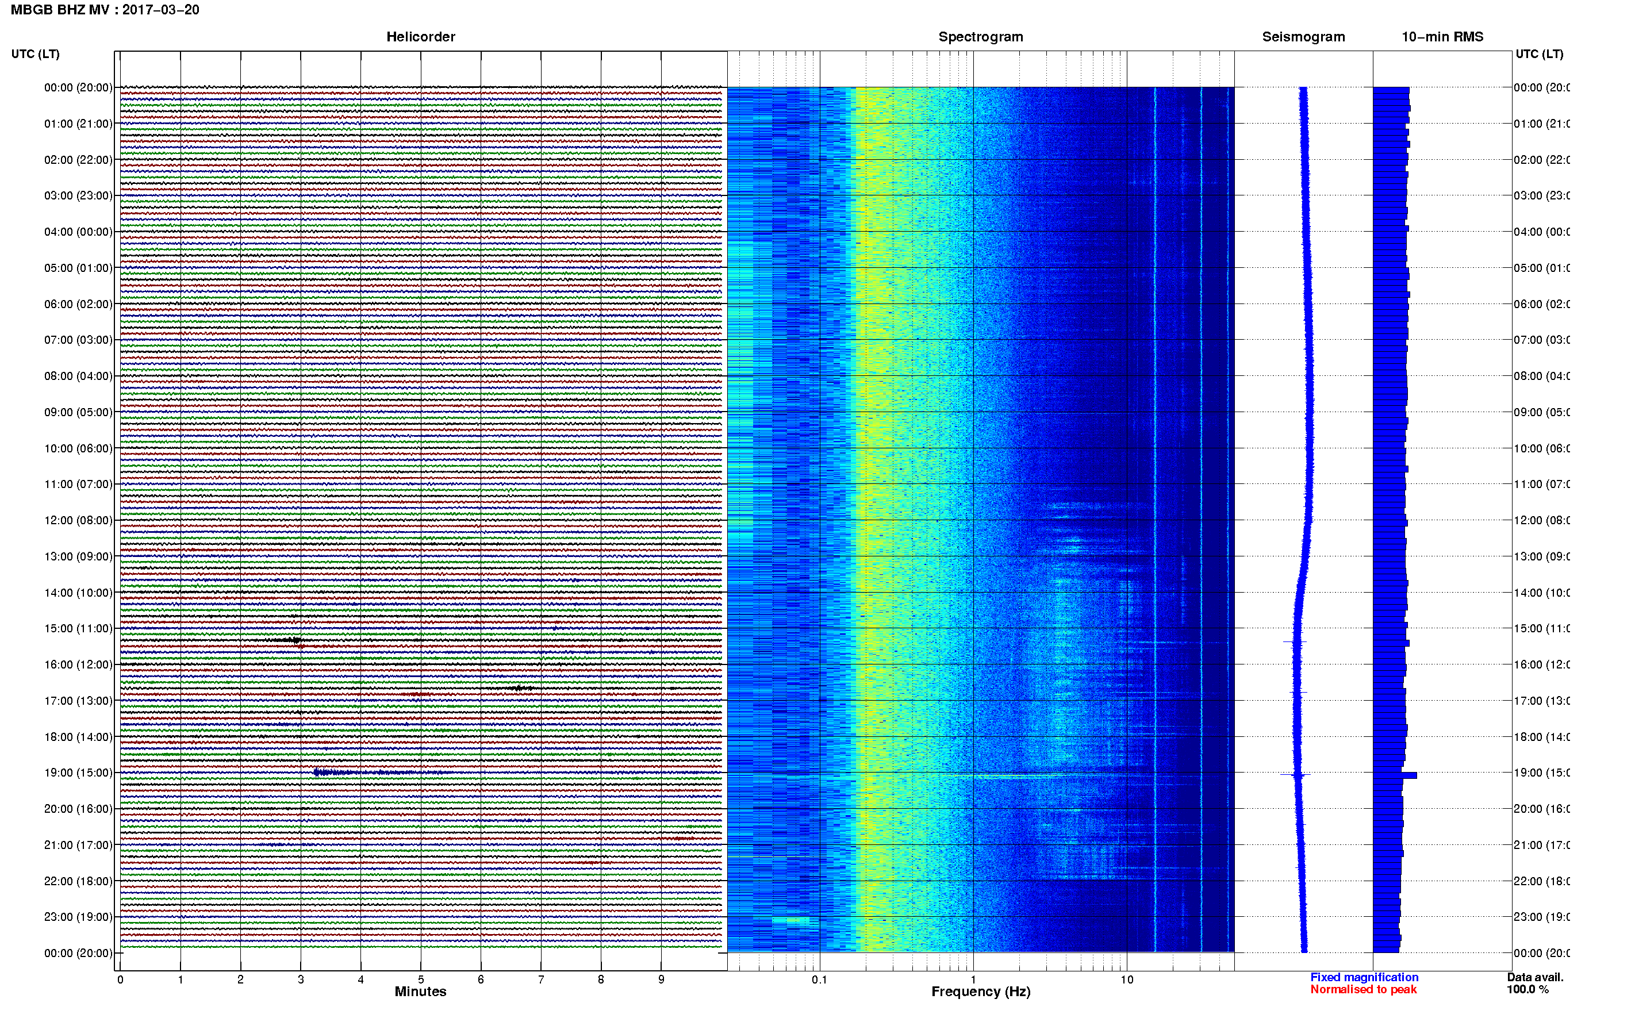Image resolution: width=1635 pixels, height=1022 pixels.
Task: Click the Data avail. label
Action: click(x=1535, y=977)
